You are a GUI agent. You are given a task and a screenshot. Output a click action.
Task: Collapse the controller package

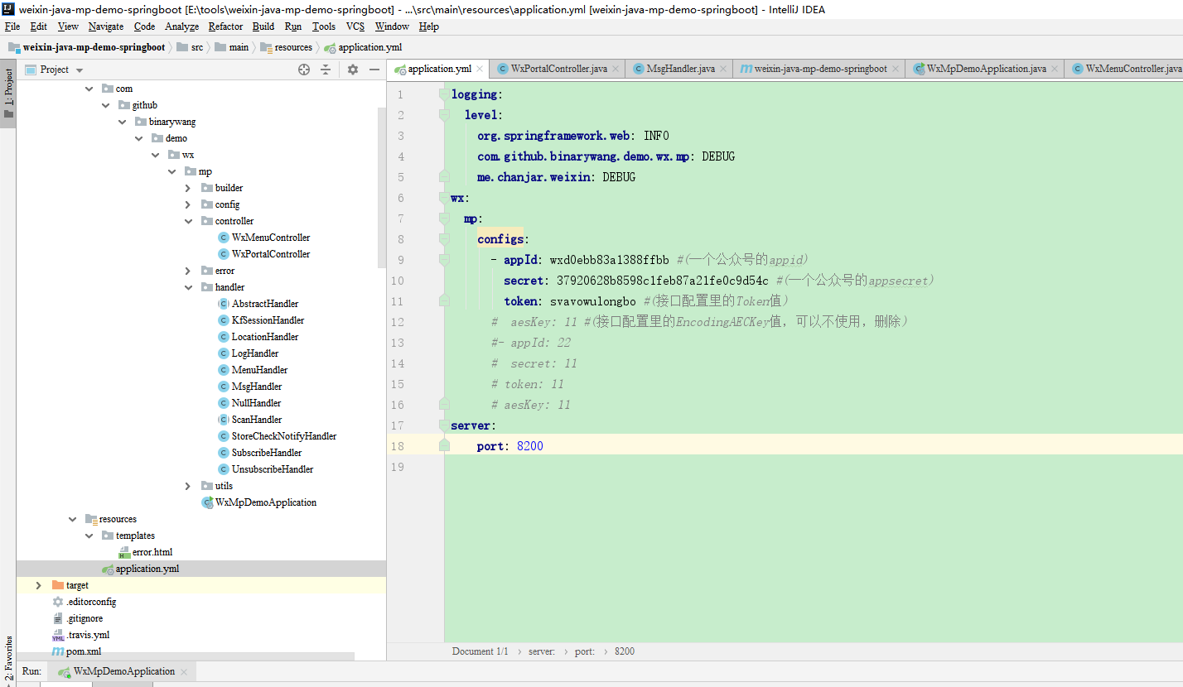point(188,221)
